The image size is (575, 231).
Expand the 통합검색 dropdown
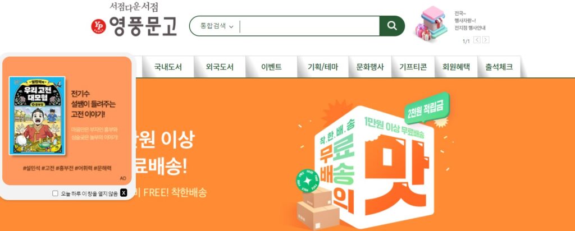216,26
